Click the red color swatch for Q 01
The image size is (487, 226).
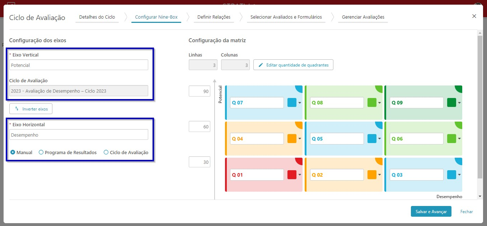tap(292, 175)
